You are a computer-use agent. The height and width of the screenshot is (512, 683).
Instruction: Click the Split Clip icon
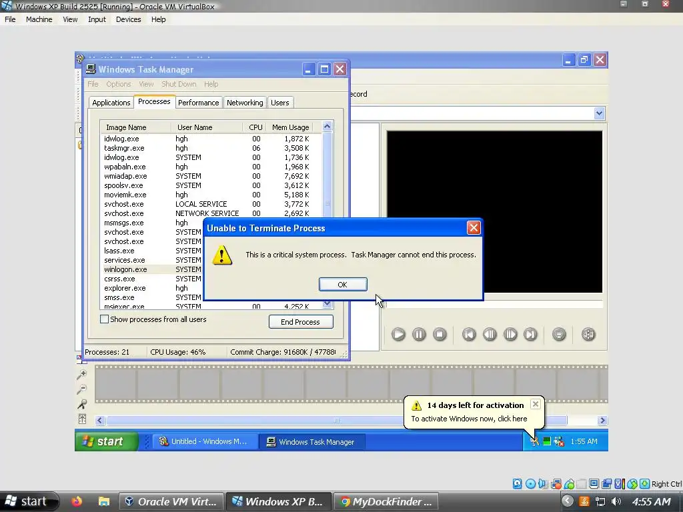point(588,335)
